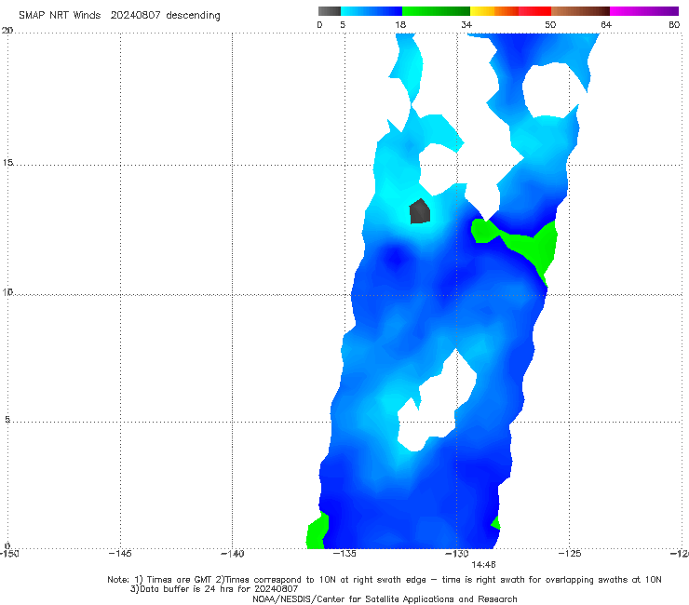Click the brown 50-64 colorbar segment
The height and width of the screenshot is (605, 689).
point(580,11)
